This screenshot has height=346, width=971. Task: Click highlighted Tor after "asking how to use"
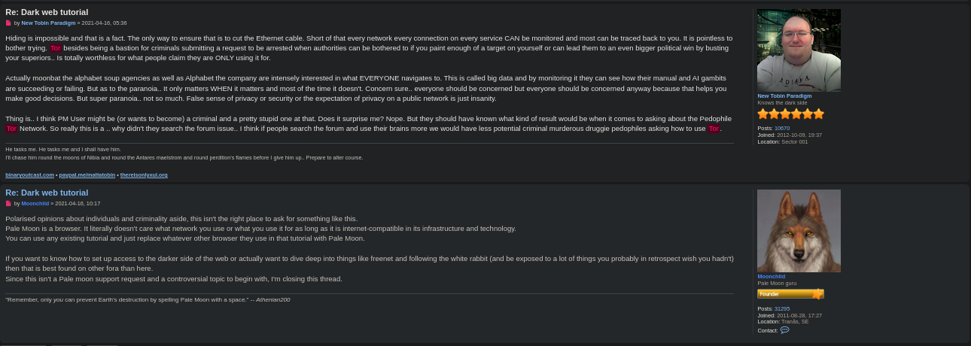(x=714, y=129)
